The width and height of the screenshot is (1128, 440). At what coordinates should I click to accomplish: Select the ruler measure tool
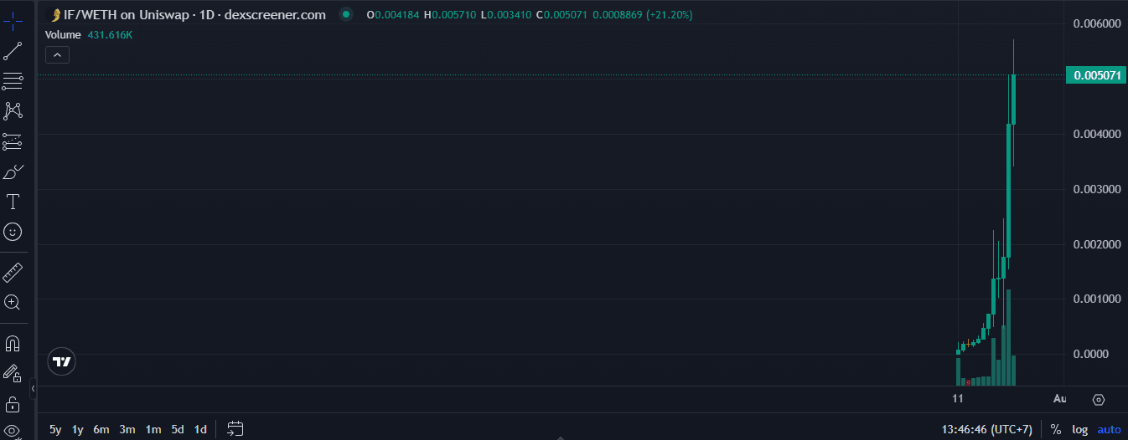[13, 272]
